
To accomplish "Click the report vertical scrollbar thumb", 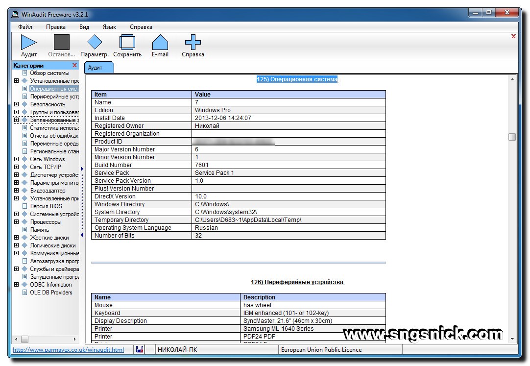I will (512, 137).
